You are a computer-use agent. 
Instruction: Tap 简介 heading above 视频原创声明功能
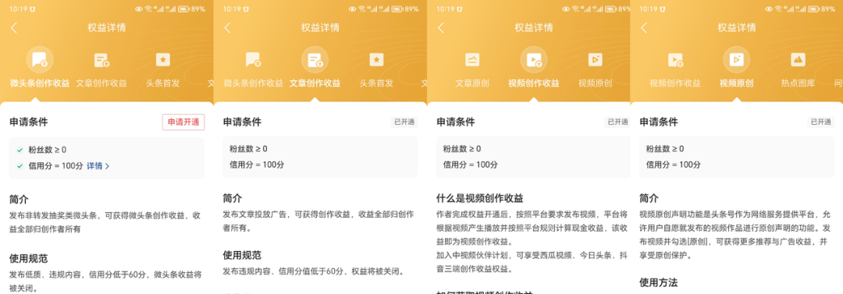click(649, 198)
